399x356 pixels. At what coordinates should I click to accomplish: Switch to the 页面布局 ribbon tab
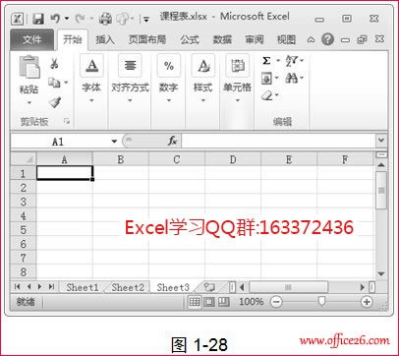tap(147, 39)
